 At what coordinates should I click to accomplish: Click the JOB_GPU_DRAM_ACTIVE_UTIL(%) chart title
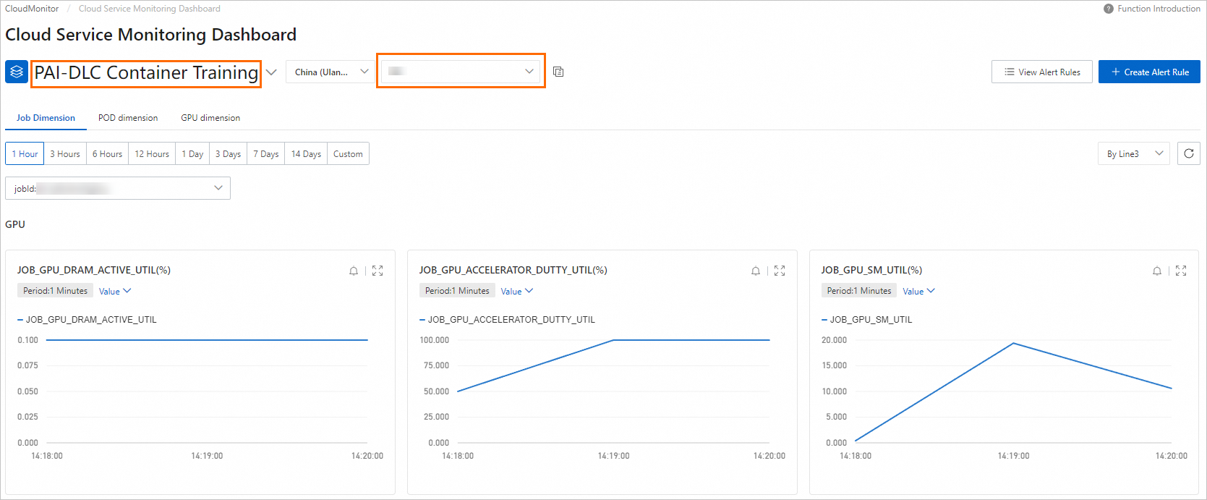[x=94, y=270]
